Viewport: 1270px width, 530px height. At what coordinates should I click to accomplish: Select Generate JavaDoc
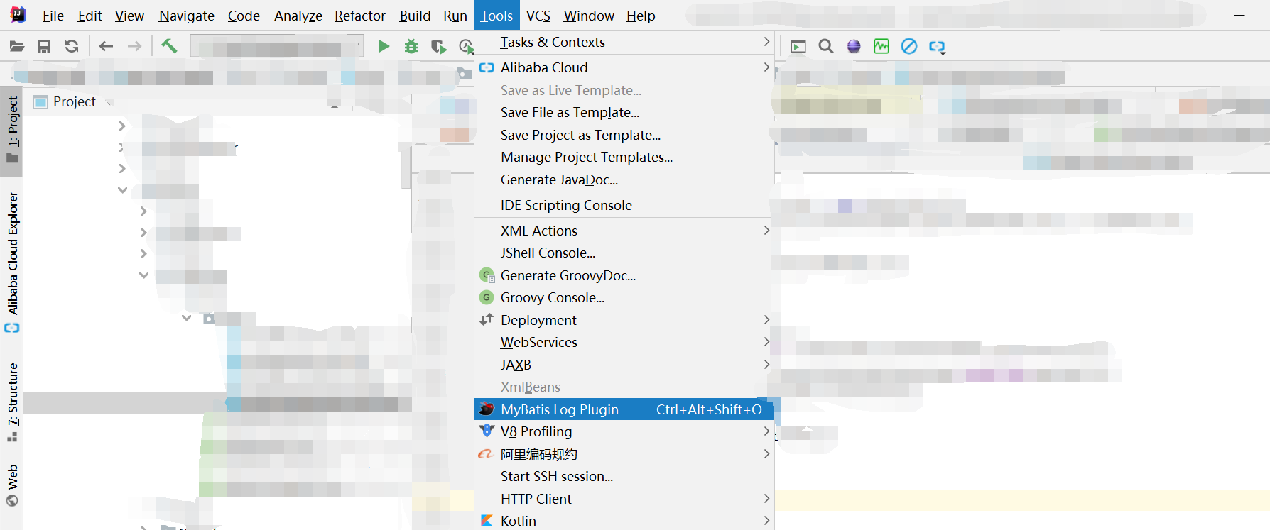tap(624, 180)
